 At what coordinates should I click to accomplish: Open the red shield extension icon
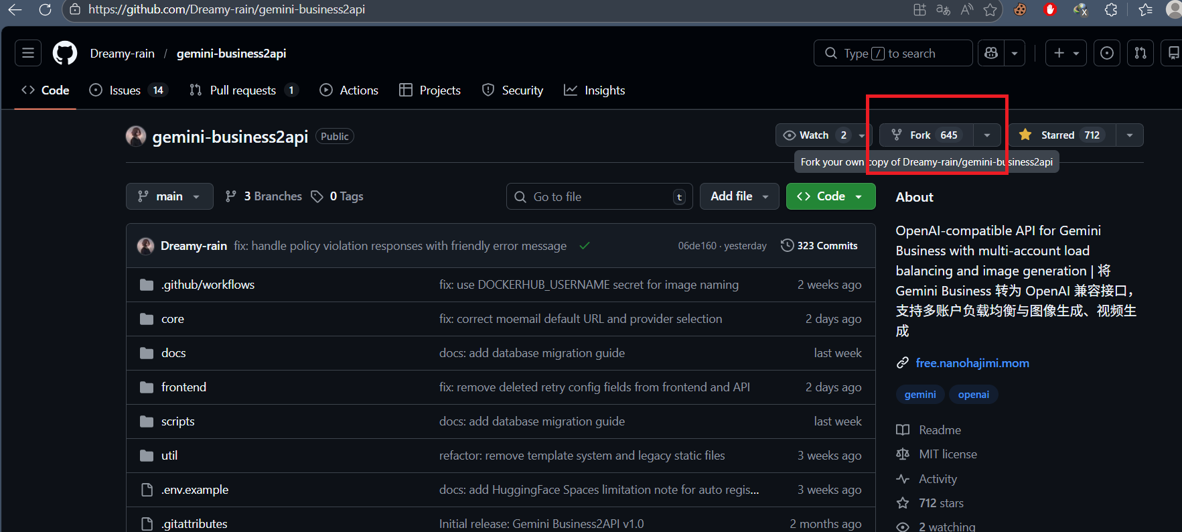point(1050,9)
